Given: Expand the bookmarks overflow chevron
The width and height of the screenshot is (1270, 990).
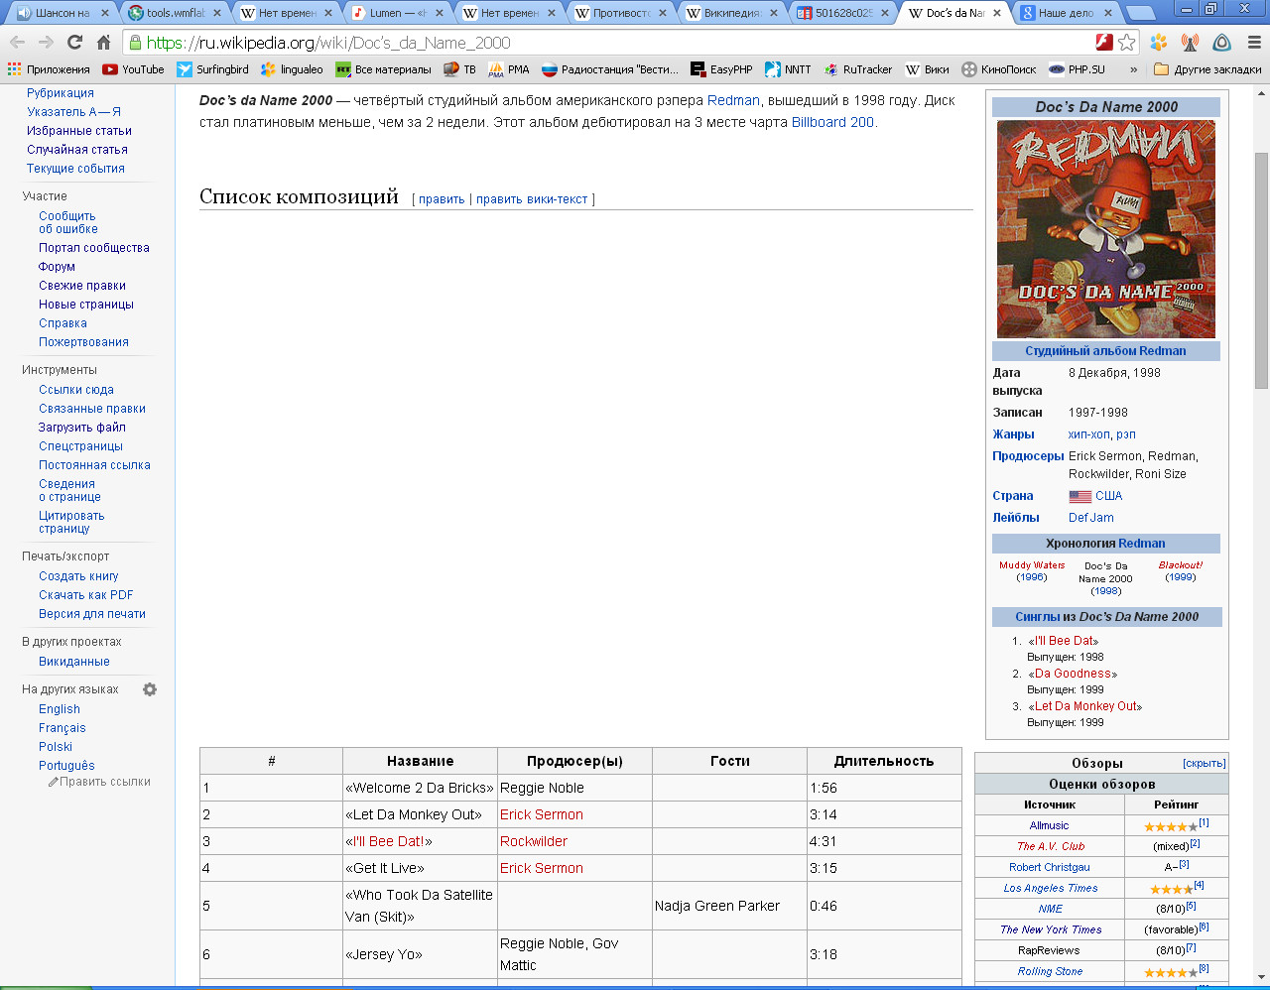Looking at the screenshot, I should (x=1133, y=69).
